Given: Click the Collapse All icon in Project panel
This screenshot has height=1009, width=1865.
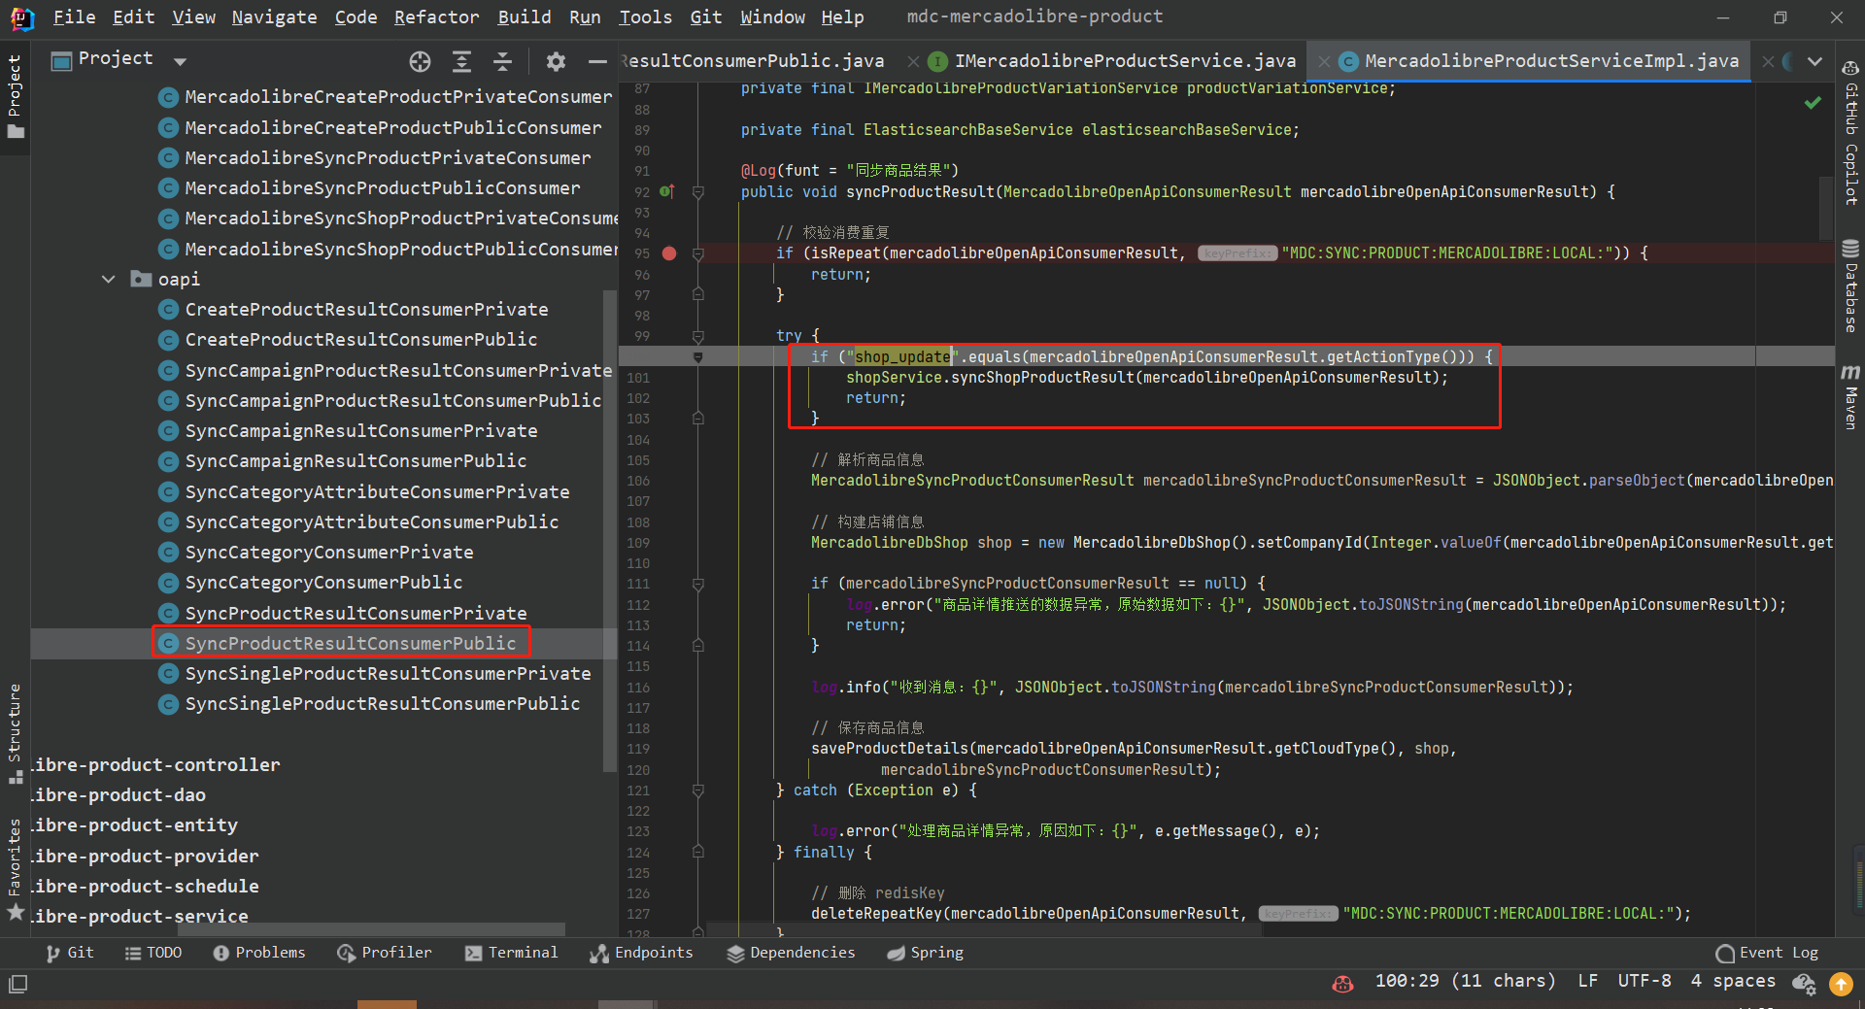Looking at the screenshot, I should point(502,62).
